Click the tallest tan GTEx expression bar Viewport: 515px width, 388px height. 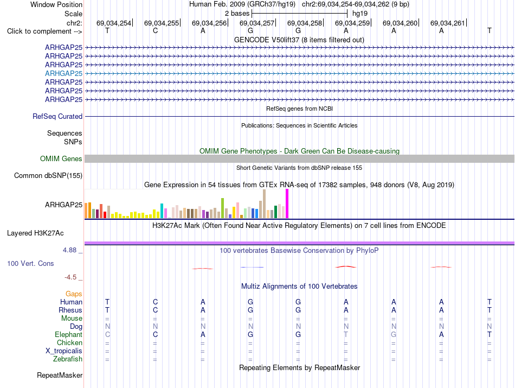point(264,204)
